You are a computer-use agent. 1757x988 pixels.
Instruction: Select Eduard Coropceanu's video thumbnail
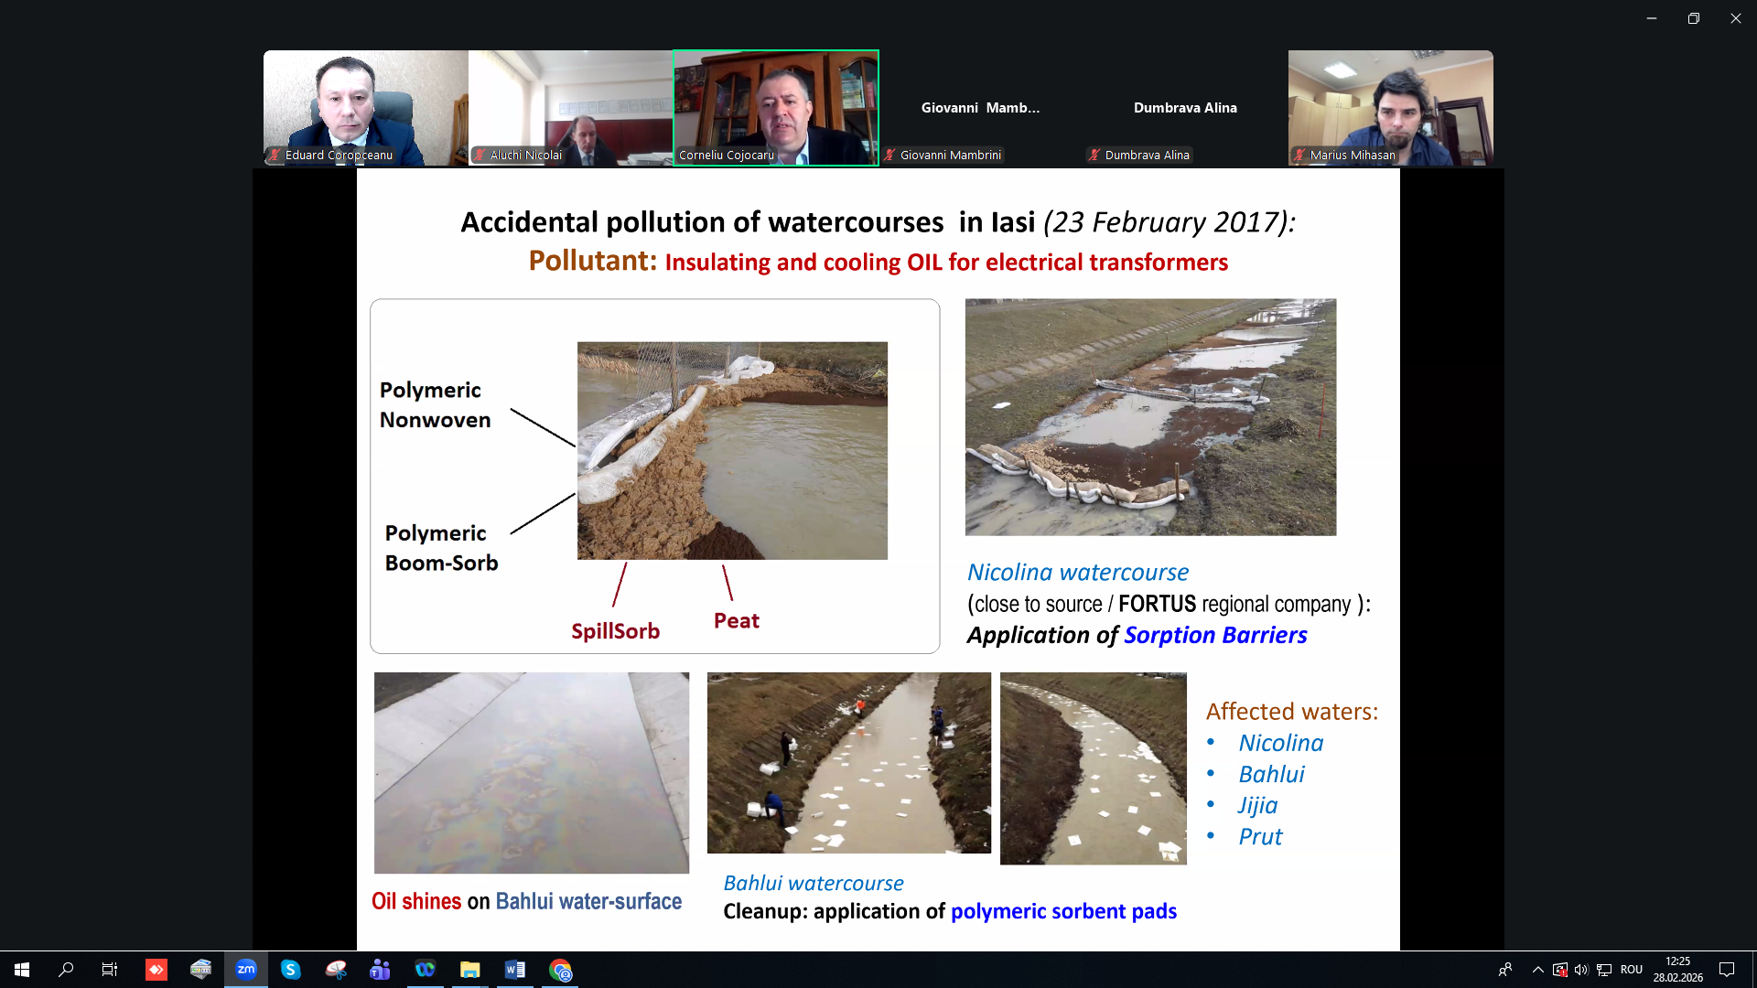pyautogui.click(x=365, y=107)
